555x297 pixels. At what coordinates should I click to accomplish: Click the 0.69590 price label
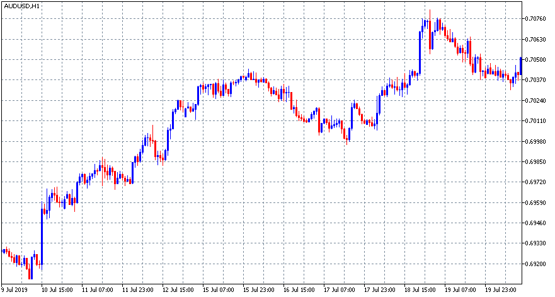click(x=535, y=202)
